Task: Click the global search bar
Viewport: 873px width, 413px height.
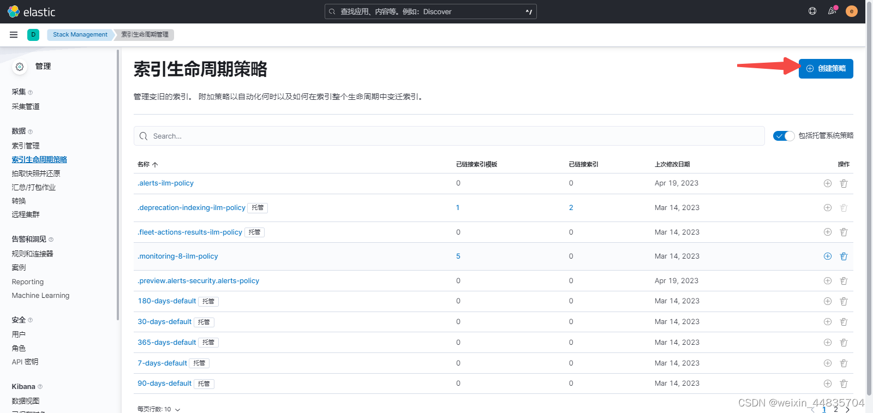Action: 430,11
